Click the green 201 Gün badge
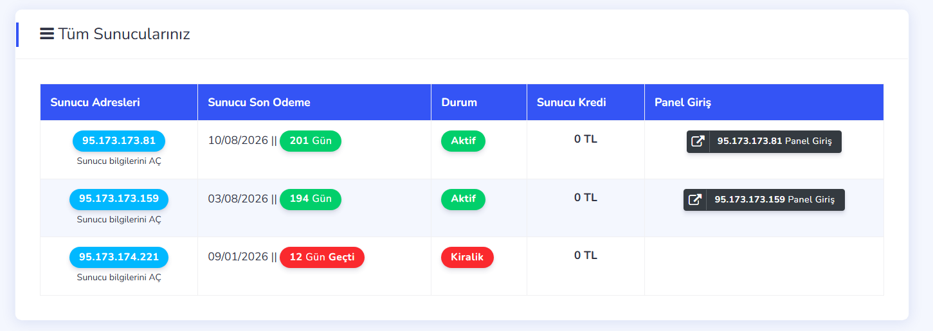 coord(311,141)
